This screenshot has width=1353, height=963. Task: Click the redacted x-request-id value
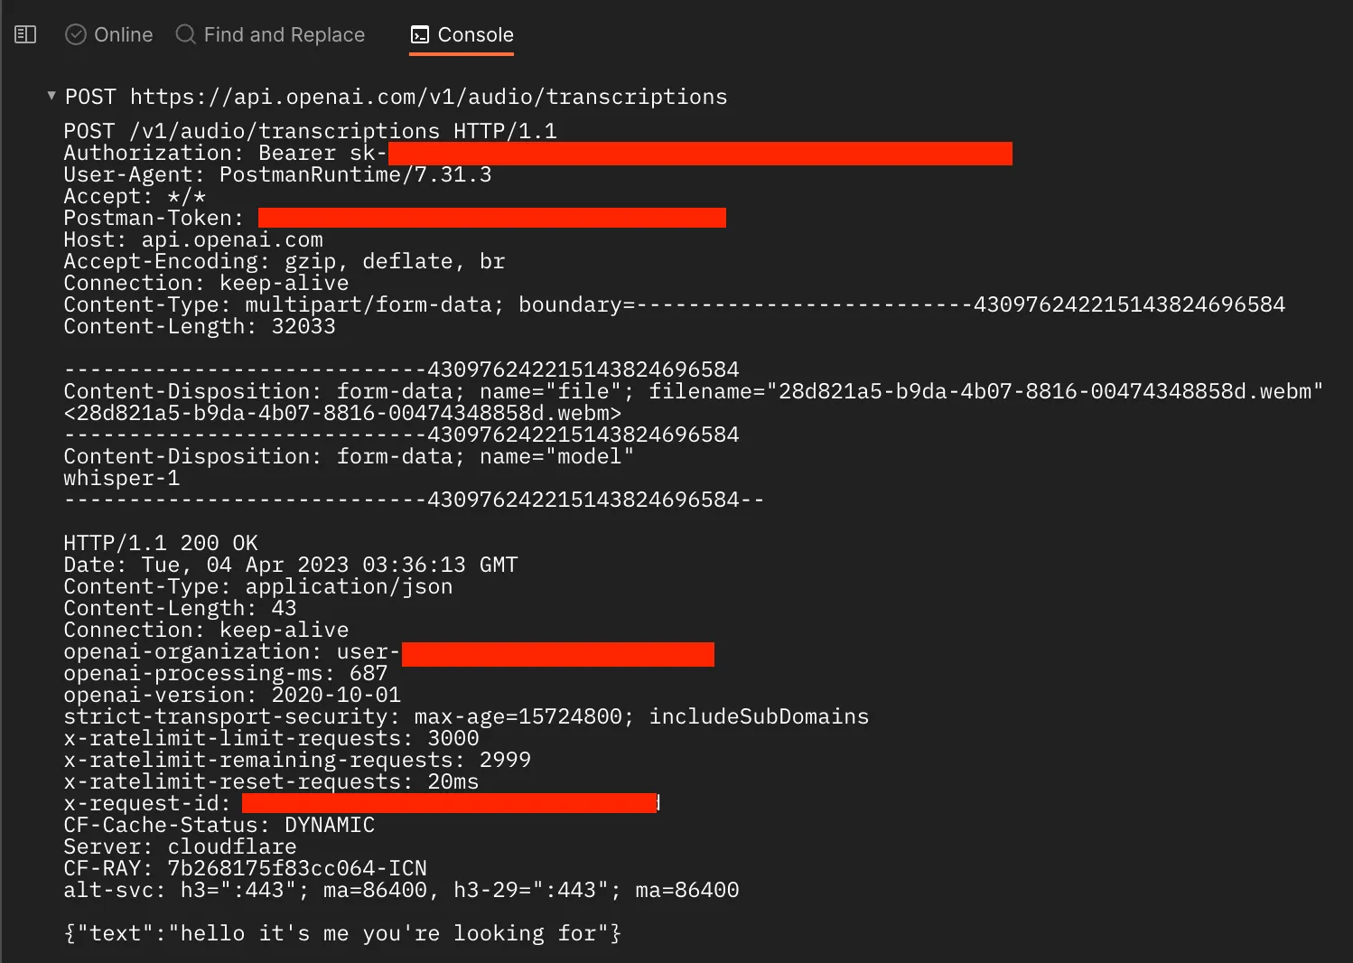(450, 803)
